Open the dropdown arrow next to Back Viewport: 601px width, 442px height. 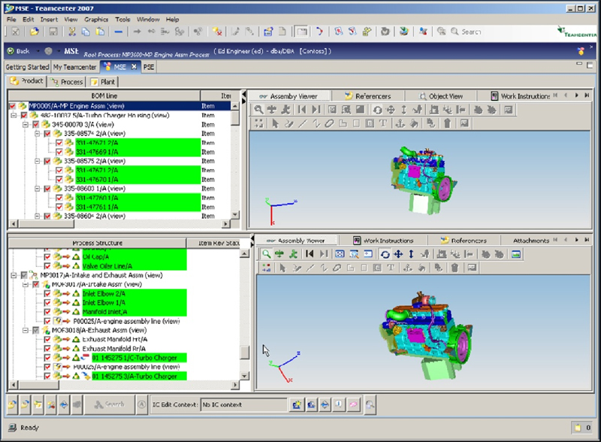pos(38,51)
